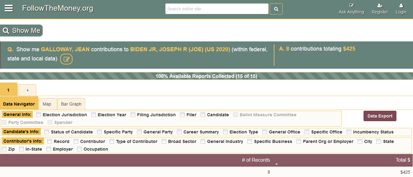
Task: Click the Show Me magnifier icon
Action: click(x=6, y=31)
